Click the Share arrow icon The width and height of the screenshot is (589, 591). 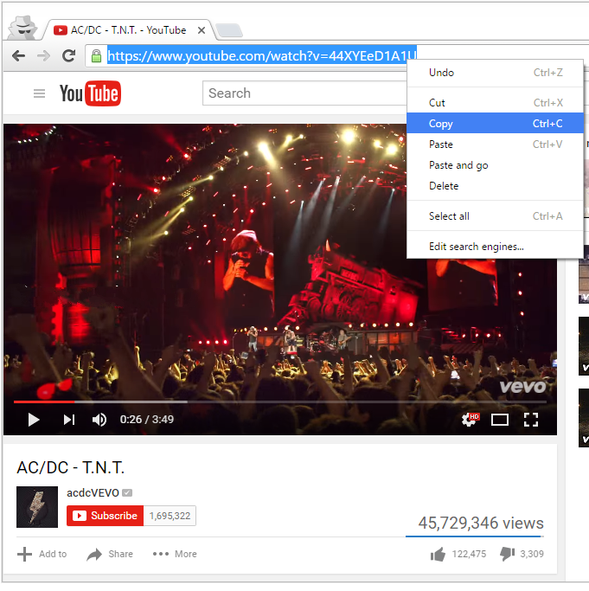(x=94, y=554)
